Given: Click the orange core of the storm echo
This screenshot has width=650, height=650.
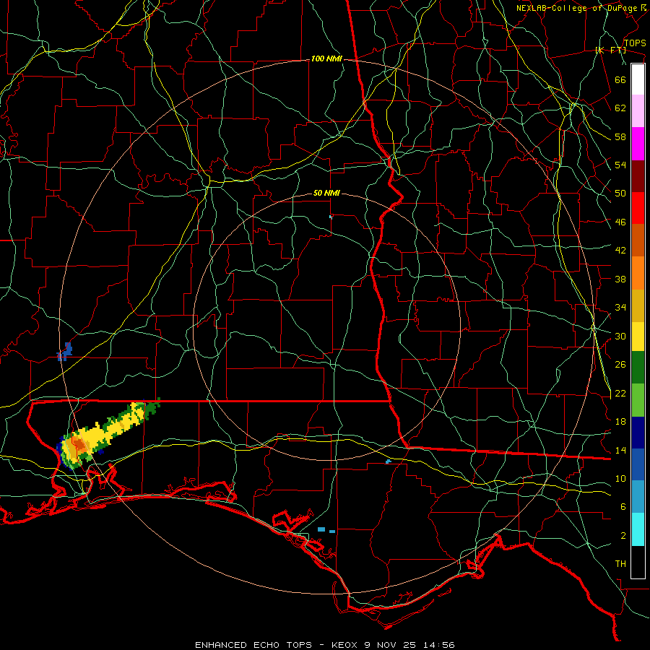Looking at the screenshot, I should tap(78, 445).
